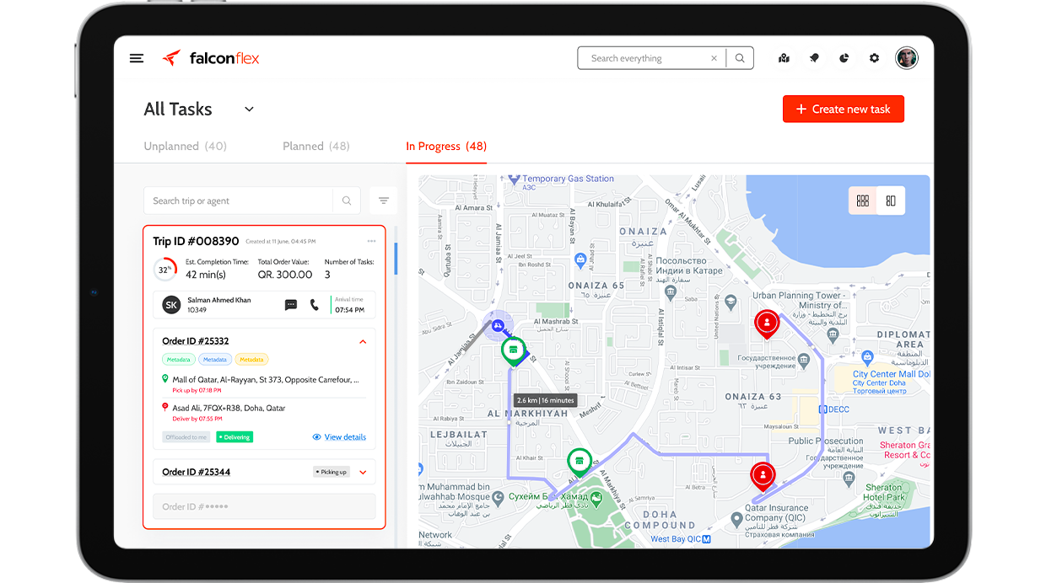This screenshot has height=583, width=1046.
Task: Open filter options next to trip search
Action: point(383,201)
